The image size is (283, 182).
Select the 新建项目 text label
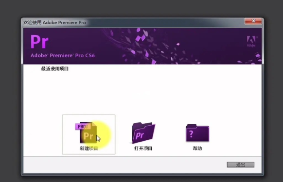point(89,149)
